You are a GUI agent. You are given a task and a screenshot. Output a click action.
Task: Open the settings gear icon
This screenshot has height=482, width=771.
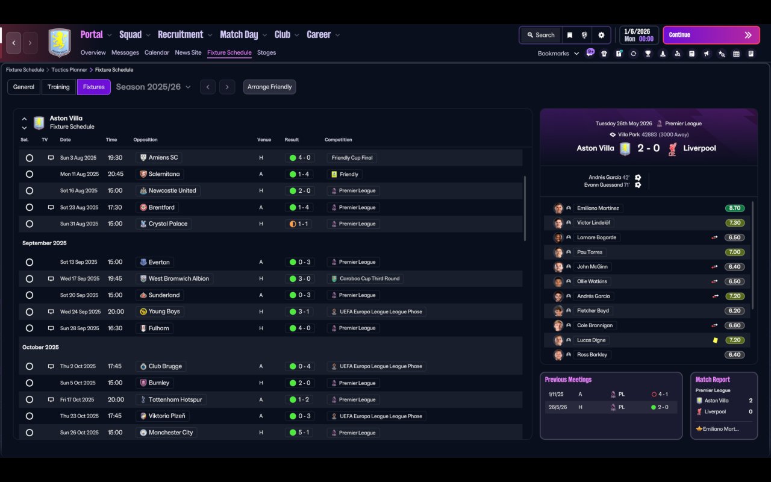coord(601,35)
